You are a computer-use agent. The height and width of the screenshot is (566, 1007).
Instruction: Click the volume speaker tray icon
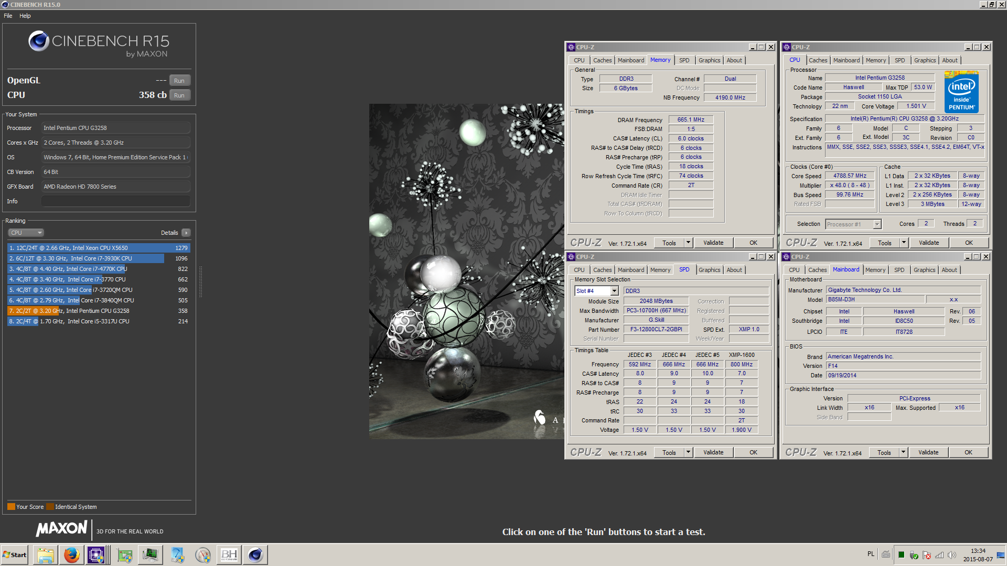[952, 555]
